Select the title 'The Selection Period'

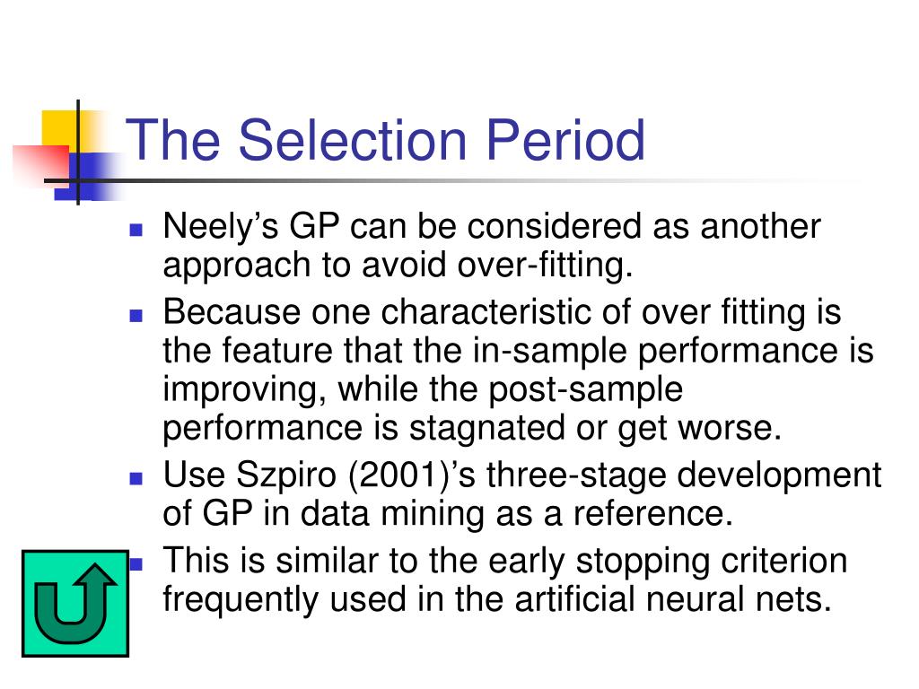(385, 139)
